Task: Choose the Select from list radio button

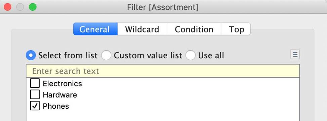Action: click(31, 55)
